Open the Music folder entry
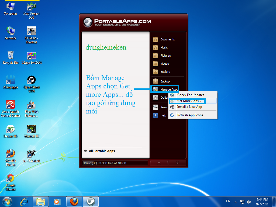The image size is (276, 207). click(x=160, y=47)
